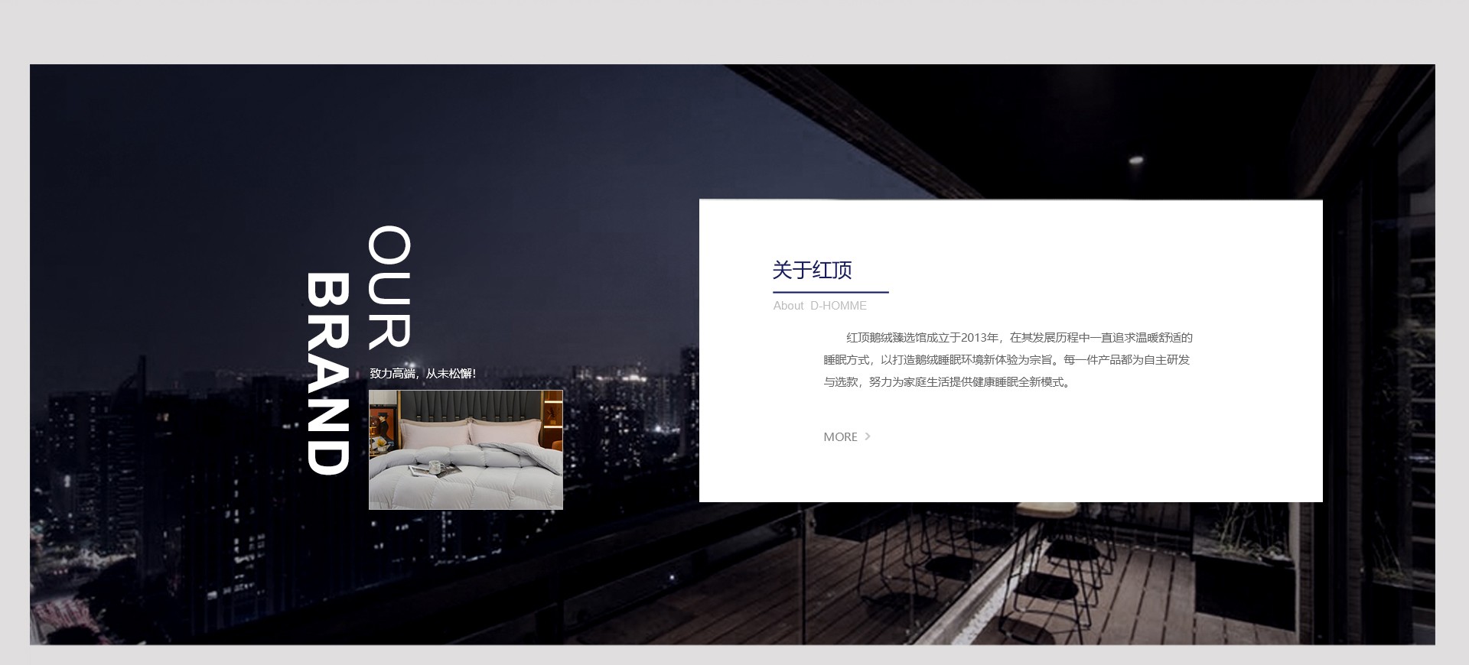Click the vertical BRAND text
Image resolution: width=1469 pixels, height=665 pixels.
tap(328, 374)
